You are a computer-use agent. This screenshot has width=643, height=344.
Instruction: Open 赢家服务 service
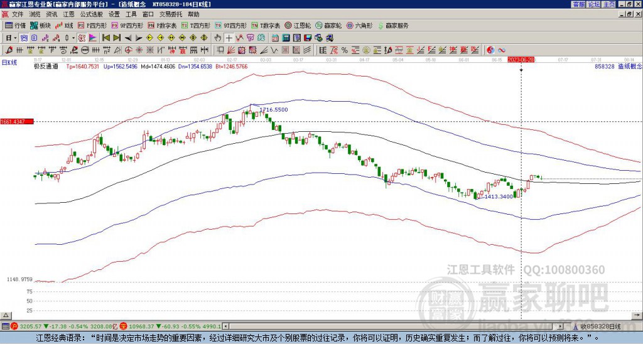pos(393,25)
